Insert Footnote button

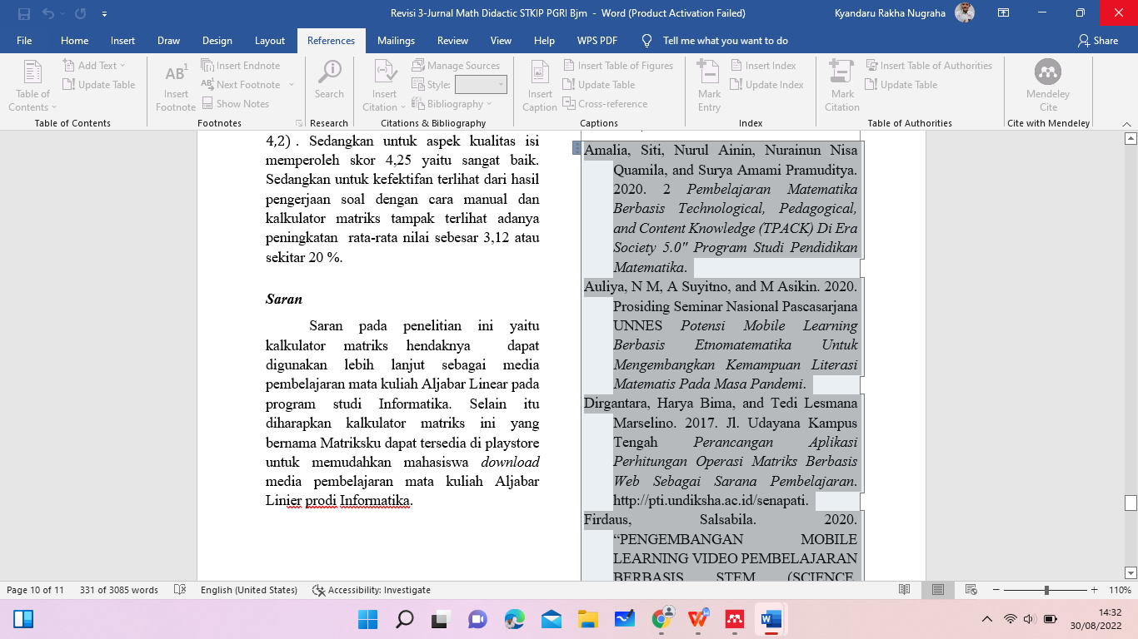176,86
